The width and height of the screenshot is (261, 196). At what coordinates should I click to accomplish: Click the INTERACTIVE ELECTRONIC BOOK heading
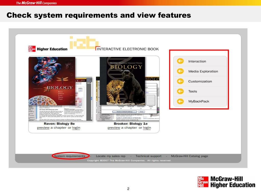pyautogui.click(x=128, y=49)
